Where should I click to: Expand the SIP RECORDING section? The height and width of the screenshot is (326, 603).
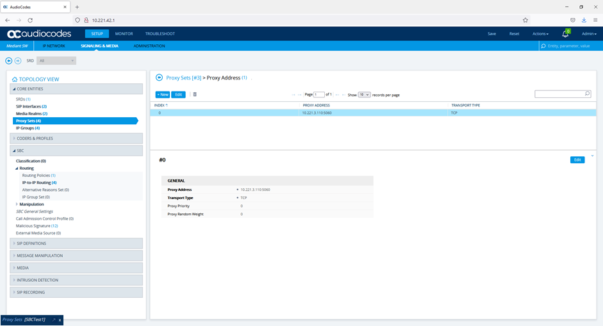pos(76,292)
